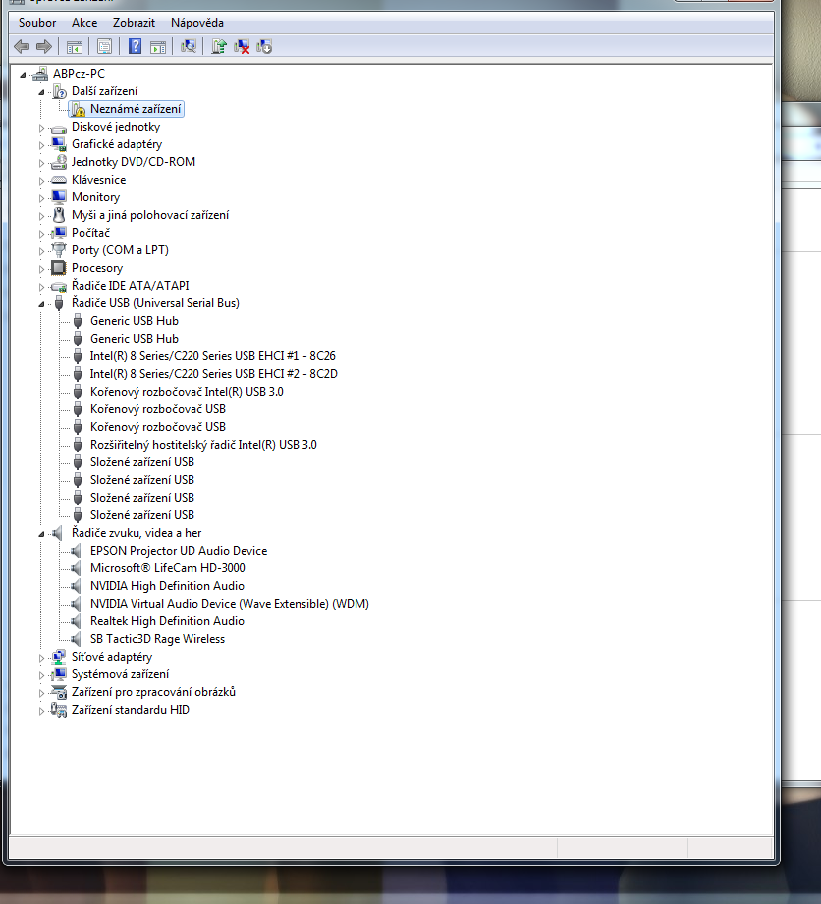Expand the Síťové adaptéry category

[41, 658]
